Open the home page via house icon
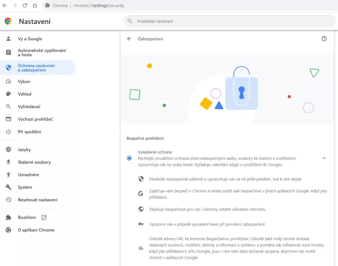Screen dimensions: 338x266 [35, 5]
